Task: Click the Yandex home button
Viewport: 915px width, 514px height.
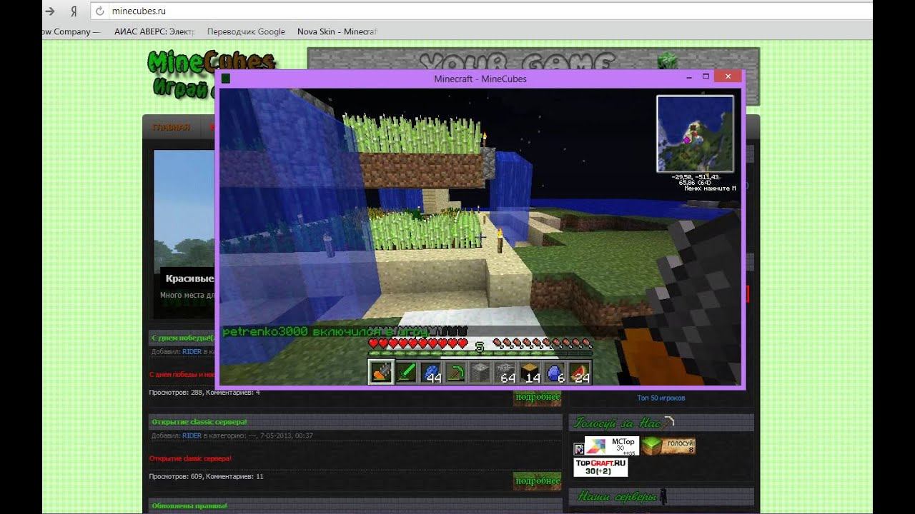Action: [73, 11]
